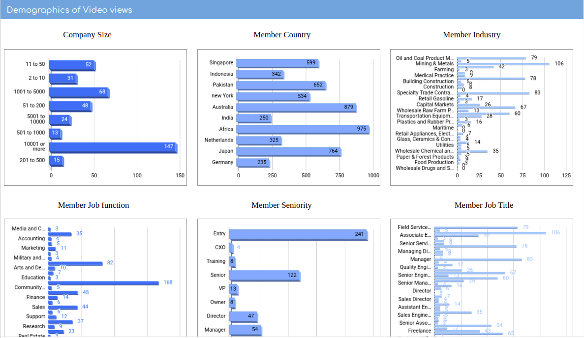This screenshot has height=338, width=584.
Task: Click the '2 to 10' bar showing 31
Action: 63,79
